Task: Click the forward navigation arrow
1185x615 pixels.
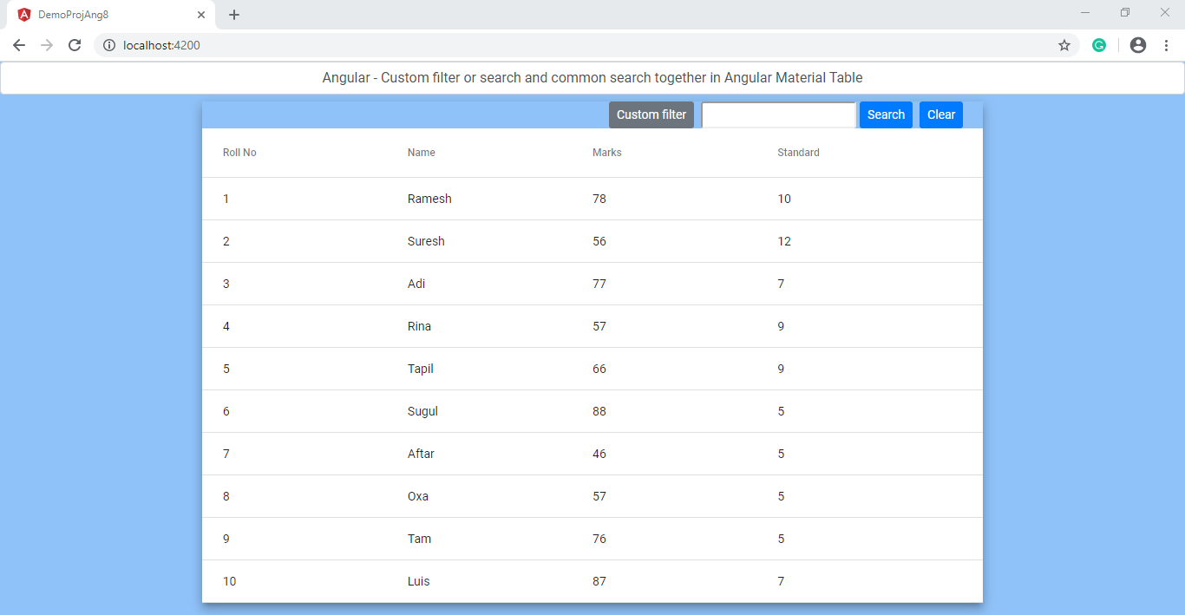Action: pos(46,44)
